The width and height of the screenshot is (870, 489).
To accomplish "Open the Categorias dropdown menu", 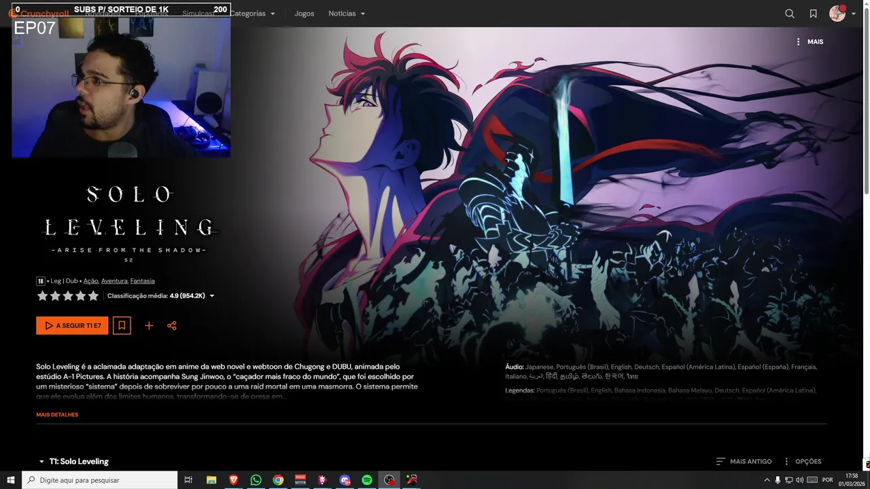I will [x=253, y=14].
